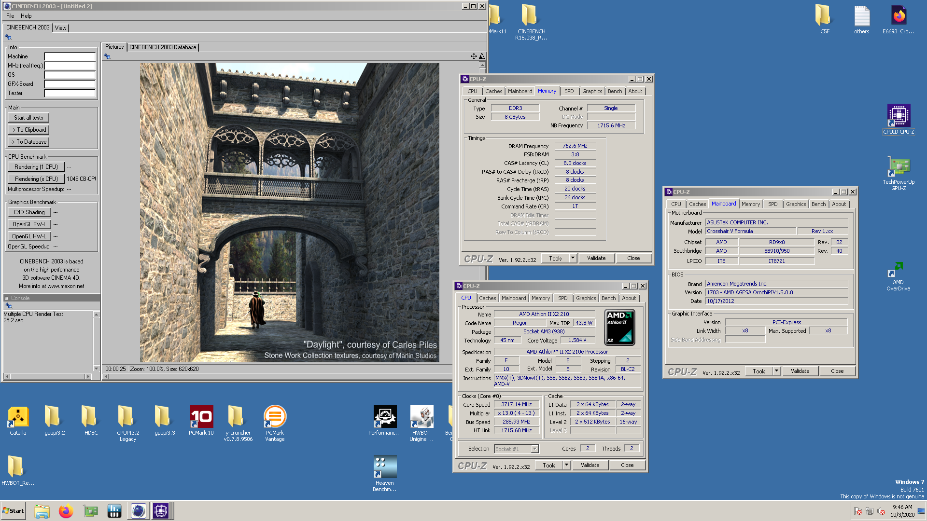Click the picture vertical scrollbar up arrow

point(482,65)
